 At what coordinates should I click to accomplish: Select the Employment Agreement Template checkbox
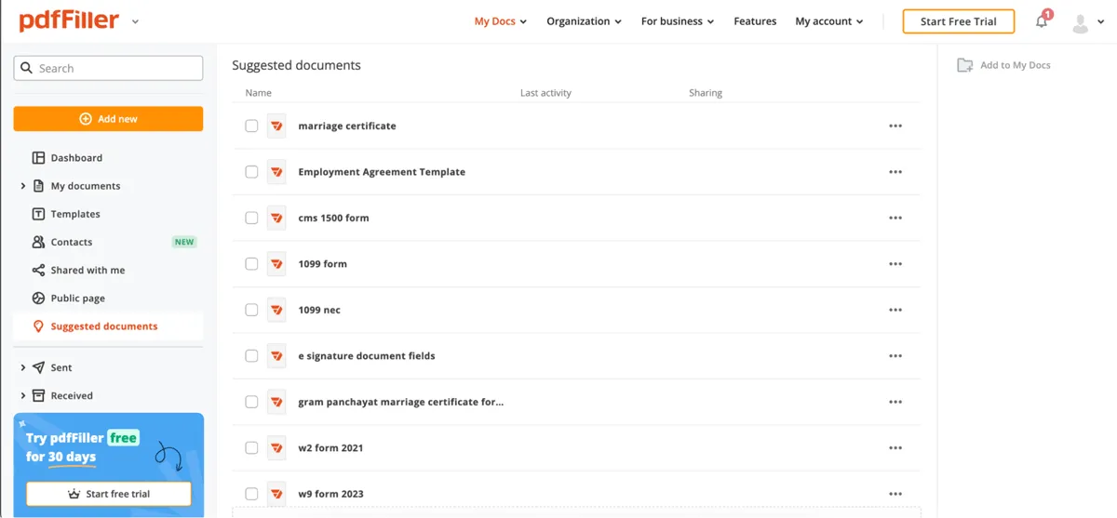[x=251, y=172]
